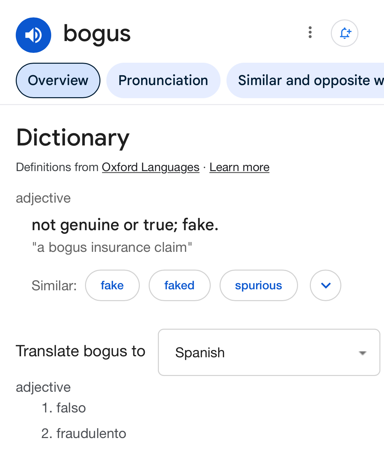This screenshot has height=463, width=384.
Task: Click the translation falso
Action: pos(71,408)
